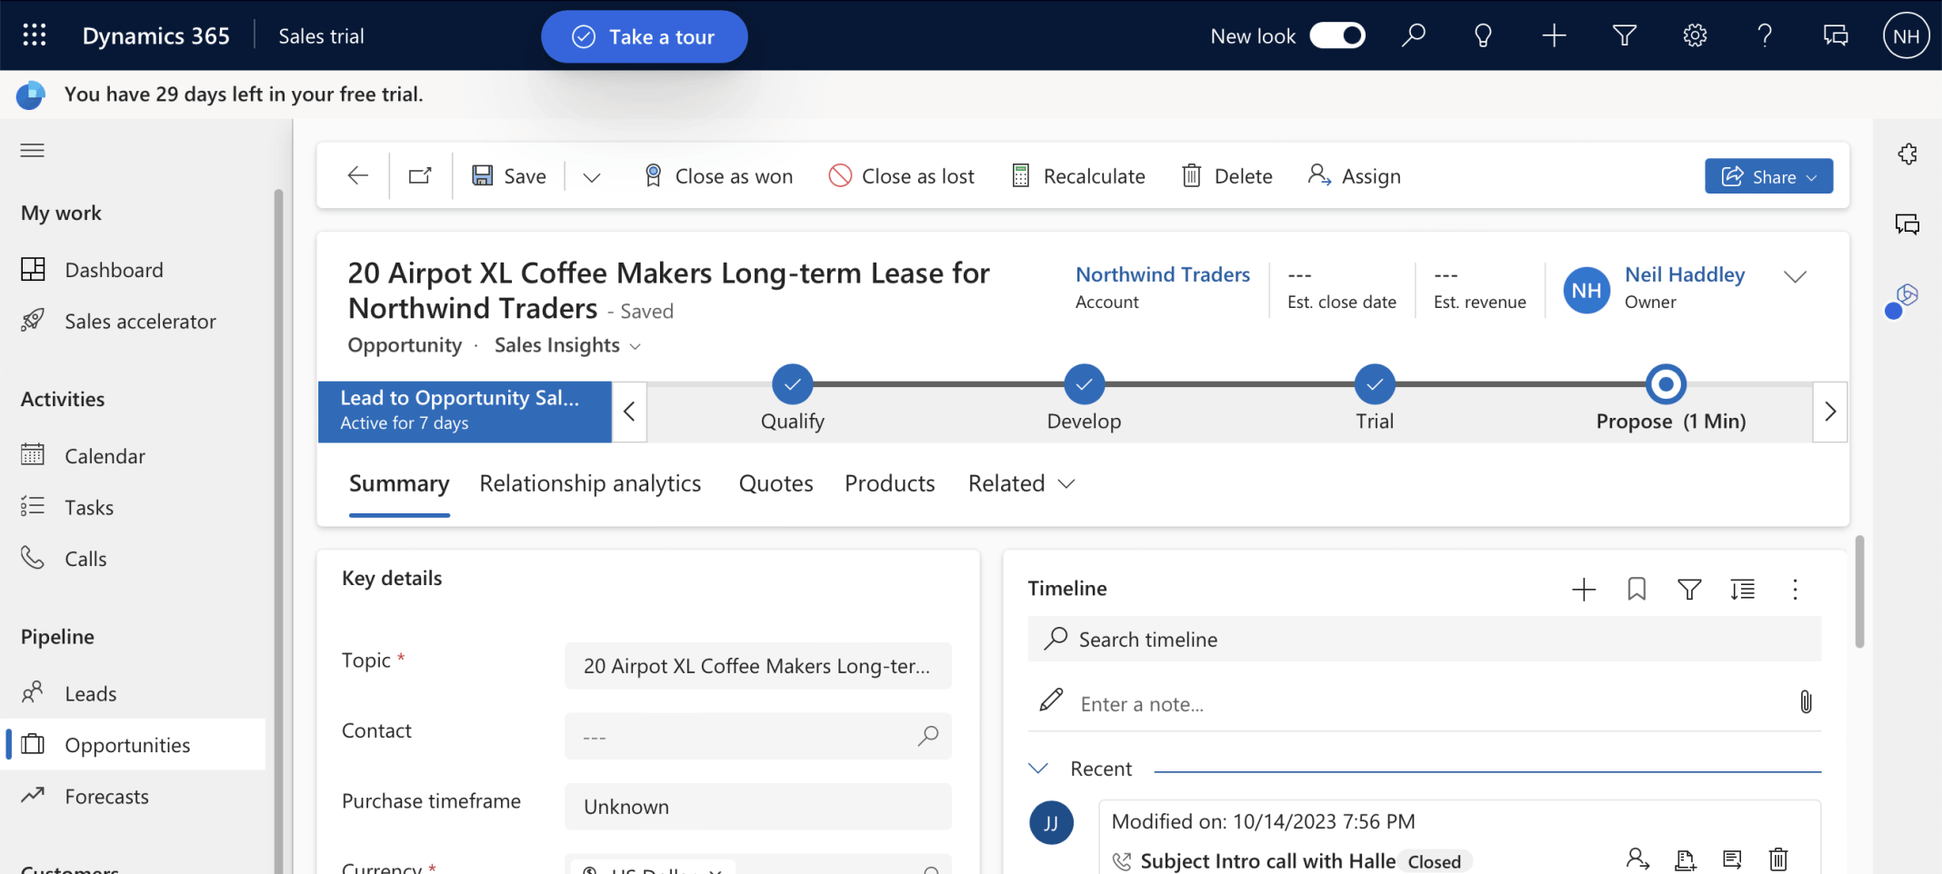The image size is (1942, 874).
Task: Collapse the site map hamburger menu
Action: (33, 150)
